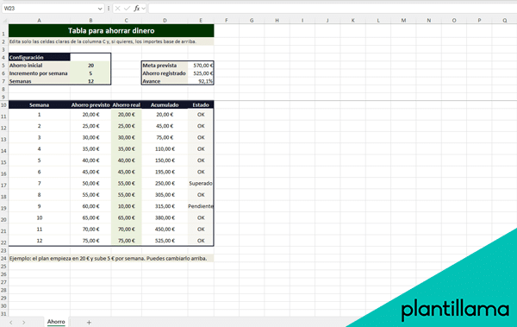This screenshot has width=517, height=327.
Task: Click the 'Acumulado' header cell
Action: click(165, 105)
